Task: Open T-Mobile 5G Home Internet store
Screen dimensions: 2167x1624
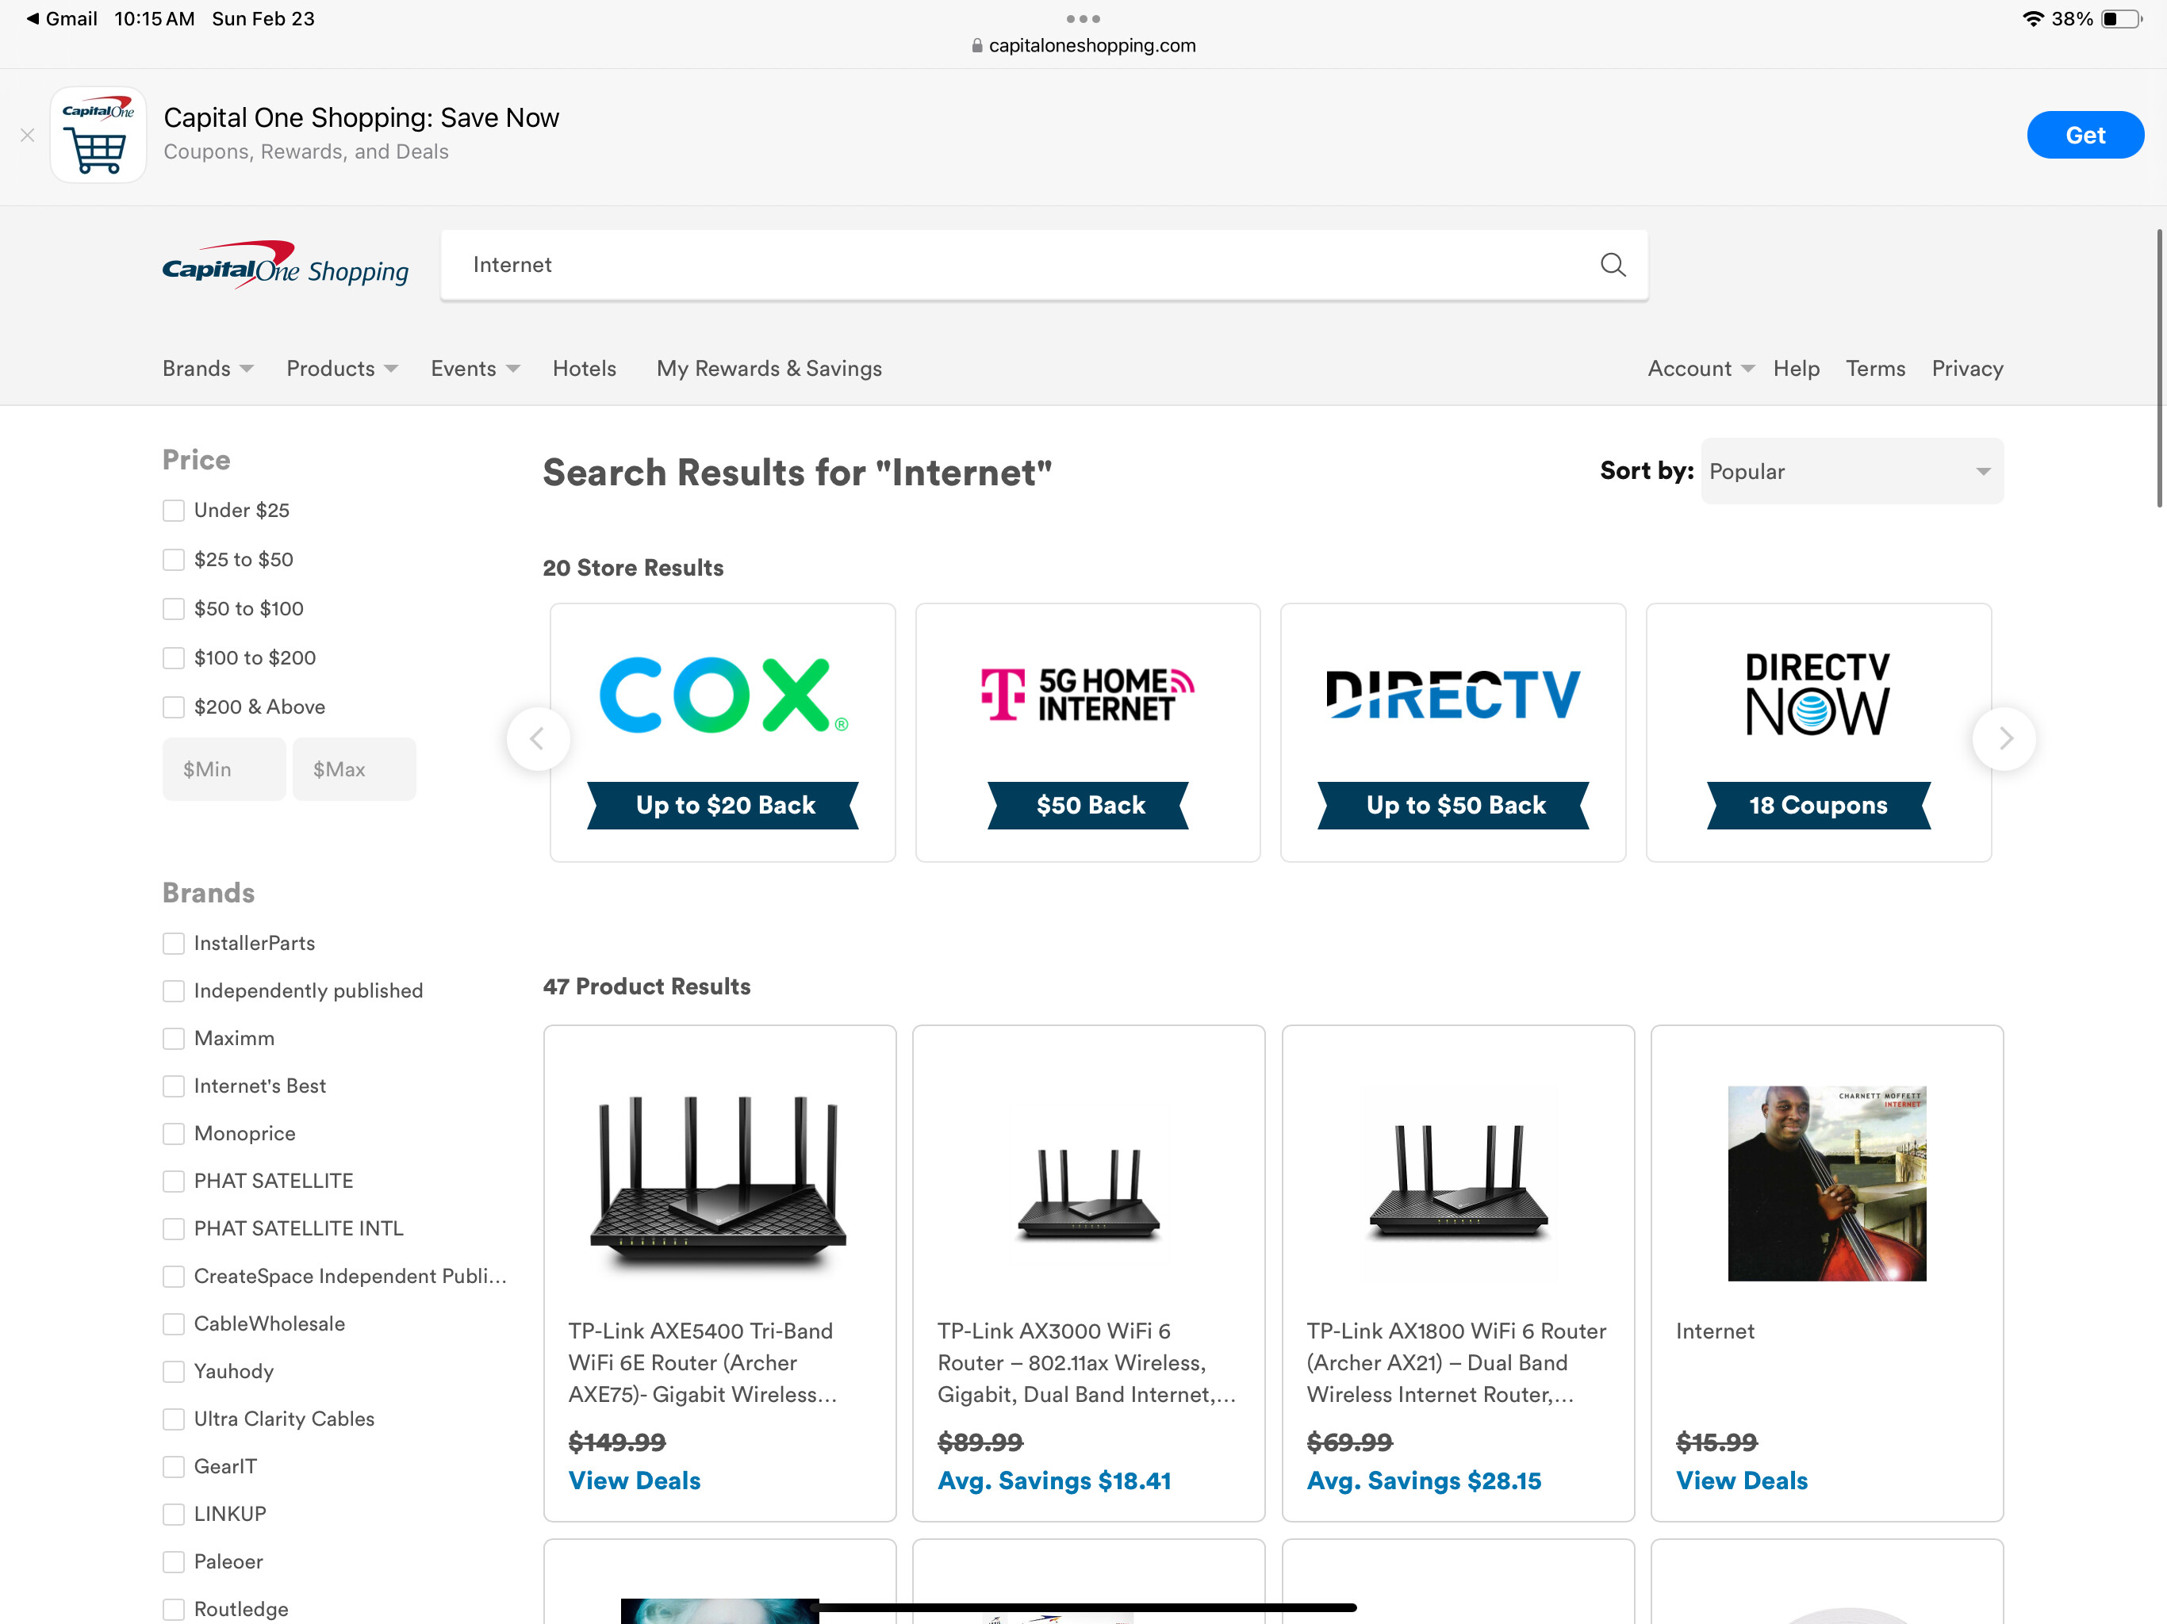Action: pos(1087,733)
